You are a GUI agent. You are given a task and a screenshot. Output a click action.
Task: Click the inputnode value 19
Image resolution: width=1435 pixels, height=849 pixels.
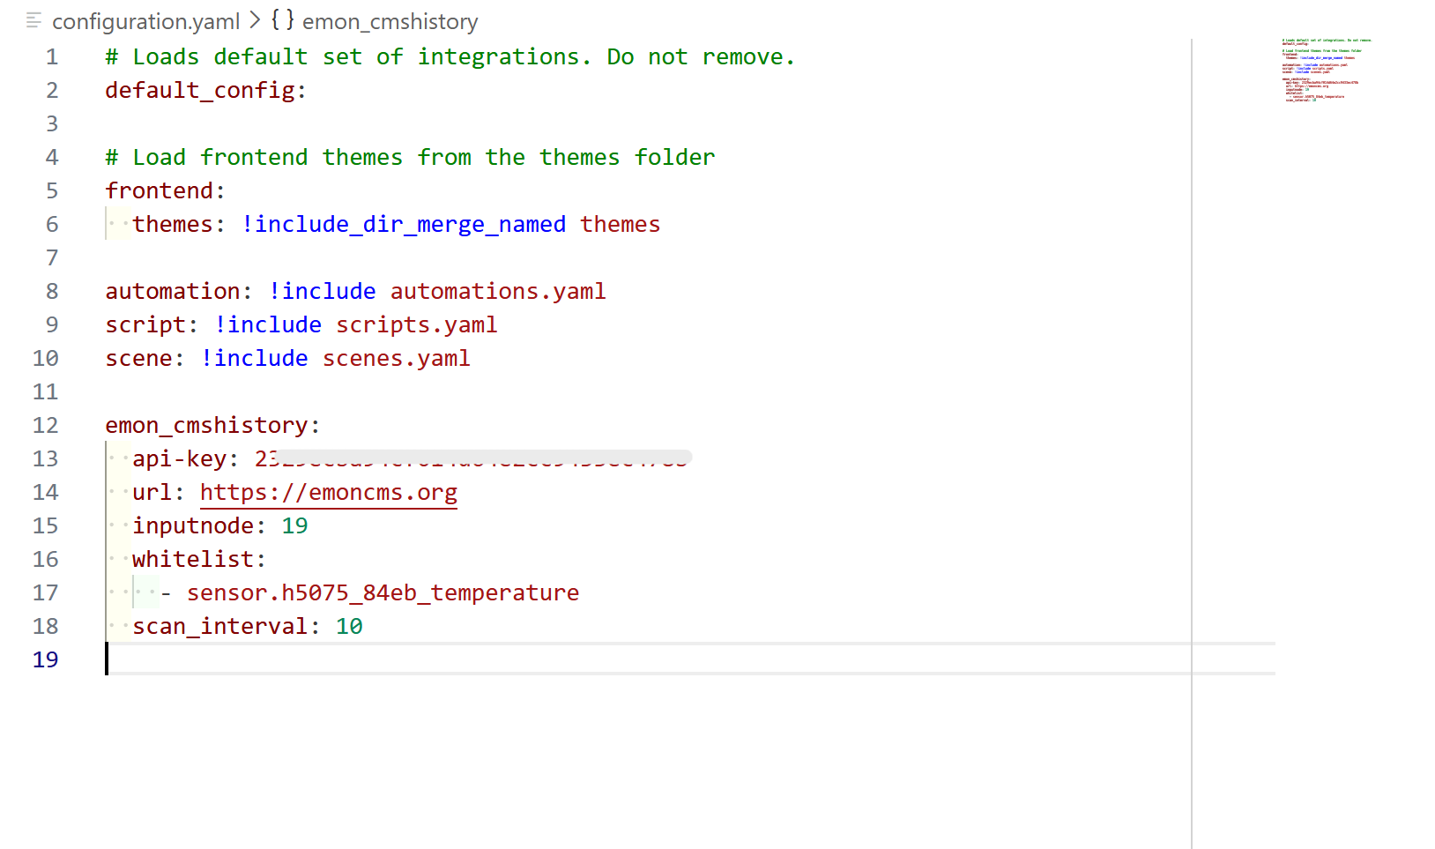pyautogui.click(x=294, y=526)
